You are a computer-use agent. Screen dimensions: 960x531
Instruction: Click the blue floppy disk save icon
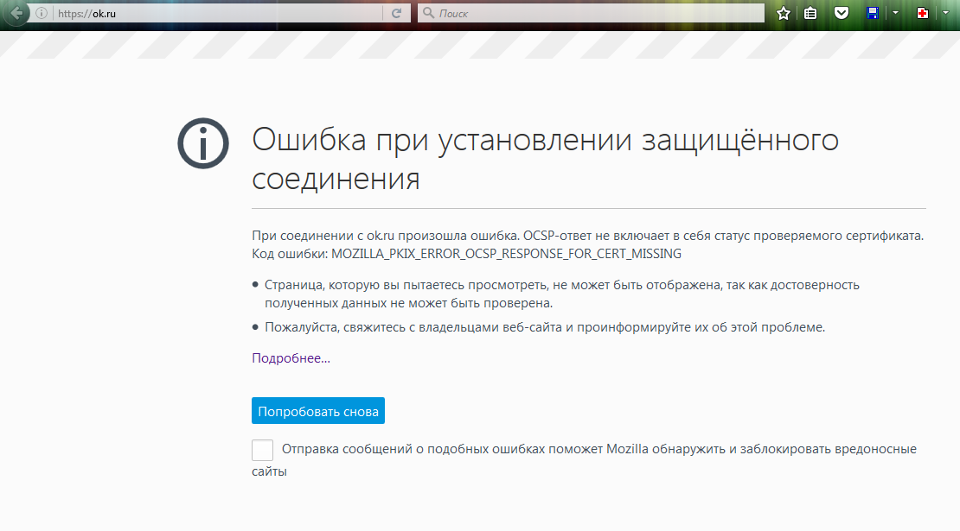point(873,13)
